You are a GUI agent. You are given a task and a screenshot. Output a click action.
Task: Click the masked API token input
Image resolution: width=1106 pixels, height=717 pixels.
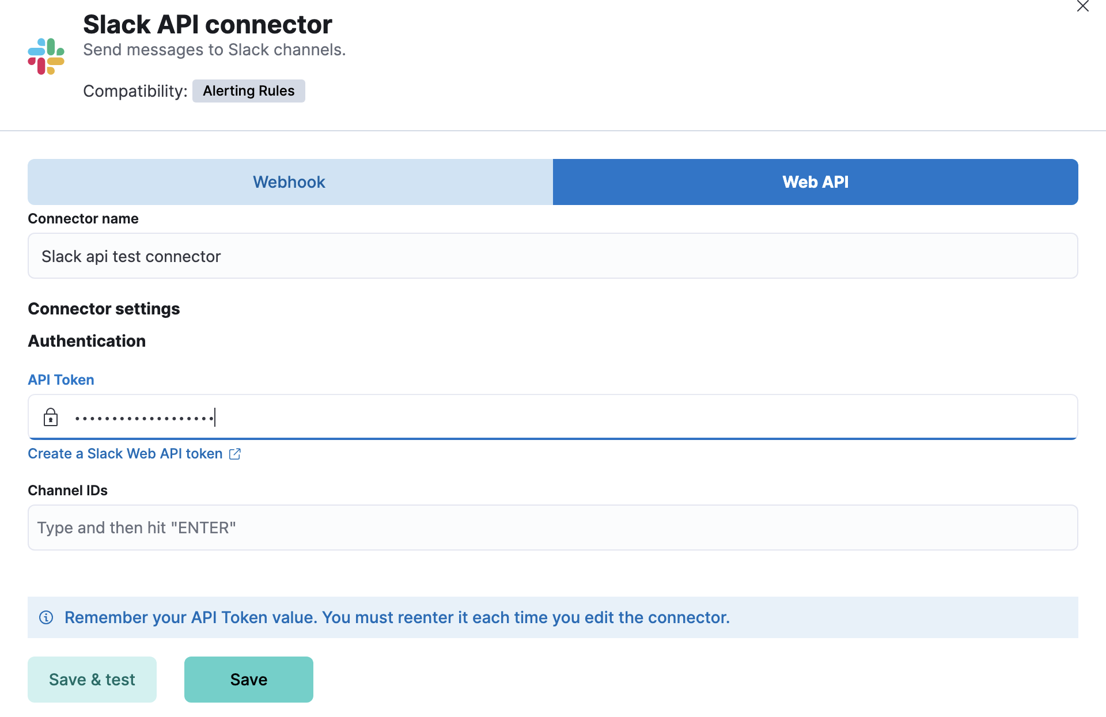point(346,416)
